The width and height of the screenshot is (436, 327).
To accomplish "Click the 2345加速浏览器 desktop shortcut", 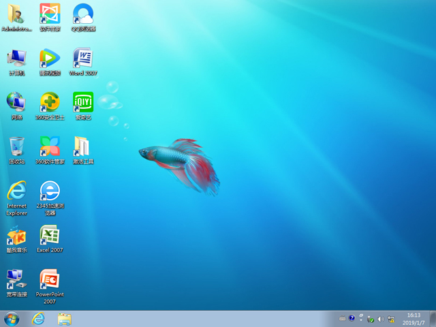I will [x=50, y=191].
